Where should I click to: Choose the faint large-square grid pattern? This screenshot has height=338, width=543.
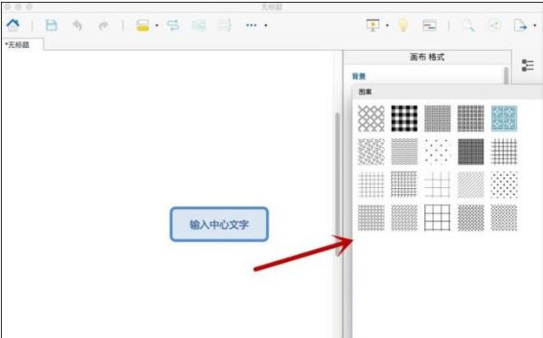437,184
